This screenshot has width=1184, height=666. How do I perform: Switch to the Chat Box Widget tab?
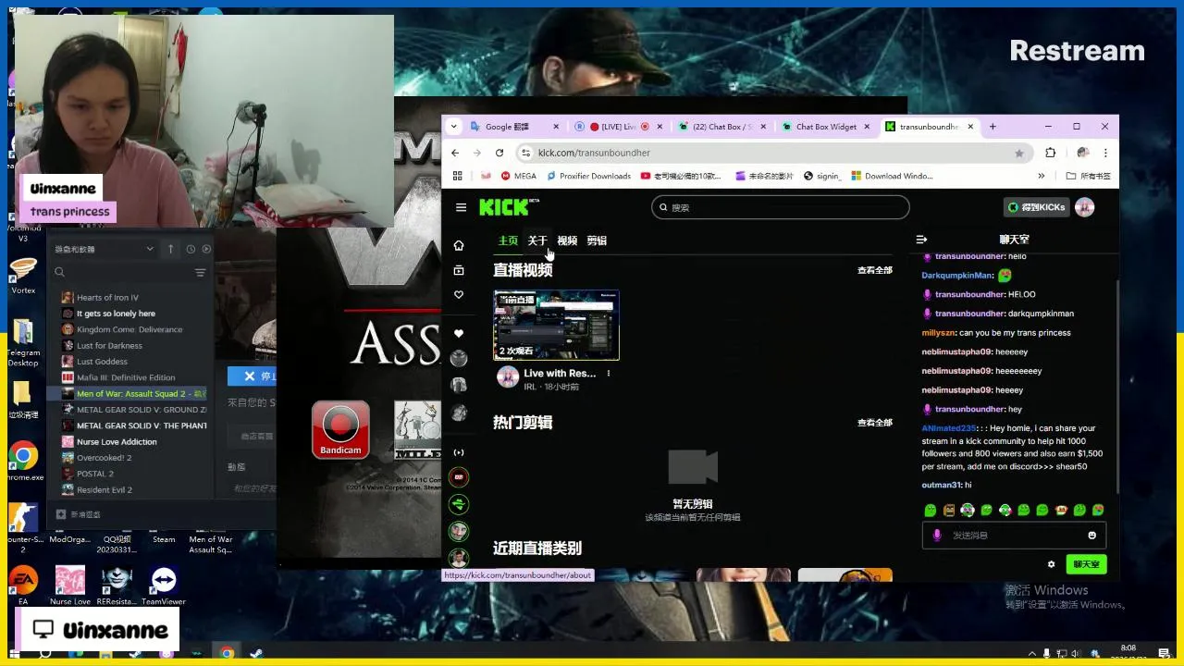pyautogui.click(x=826, y=127)
